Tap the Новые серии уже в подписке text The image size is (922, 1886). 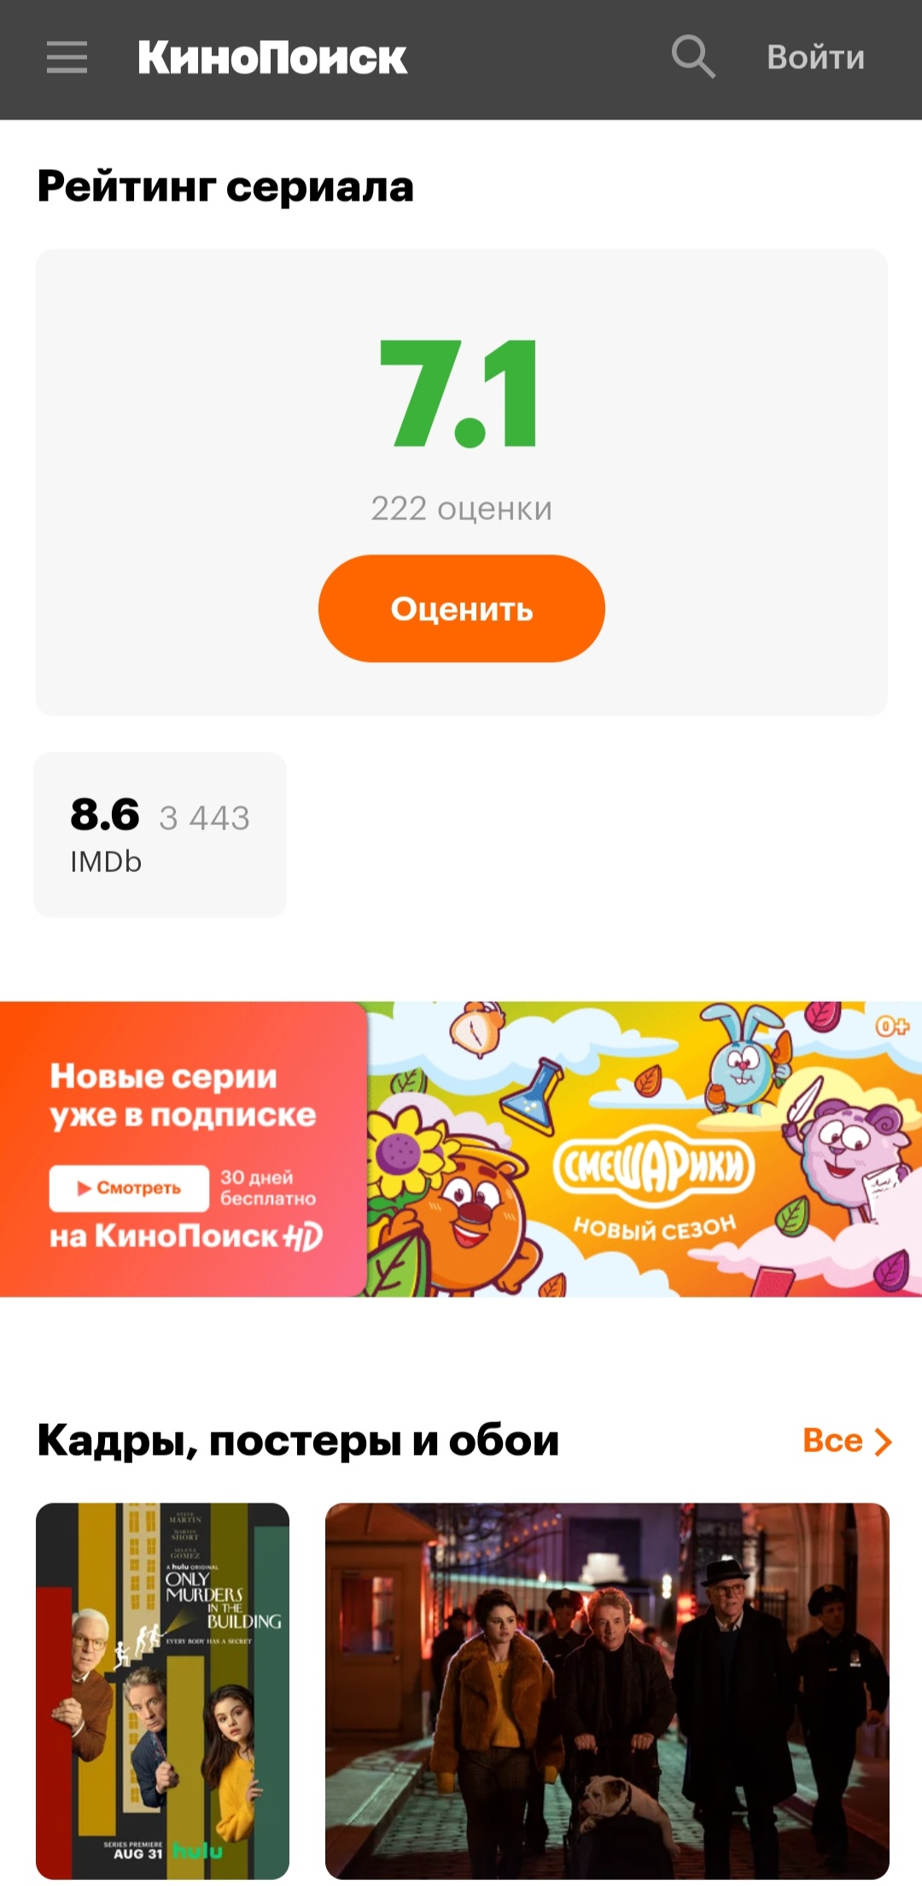point(183,1095)
